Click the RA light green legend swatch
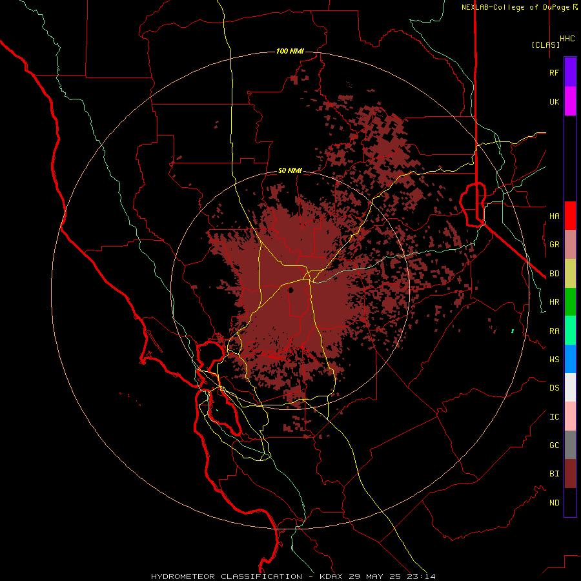The width and height of the screenshot is (581, 581). [570, 331]
